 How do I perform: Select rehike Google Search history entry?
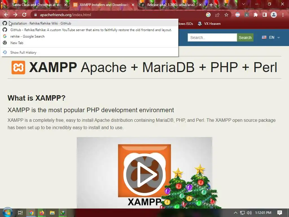tap(89, 36)
